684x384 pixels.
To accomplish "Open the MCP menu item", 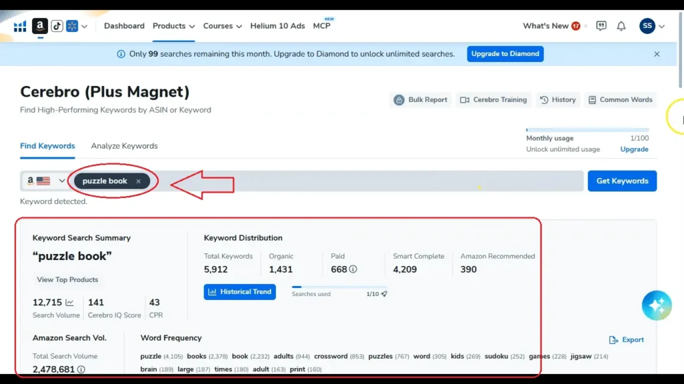I will [x=322, y=26].
